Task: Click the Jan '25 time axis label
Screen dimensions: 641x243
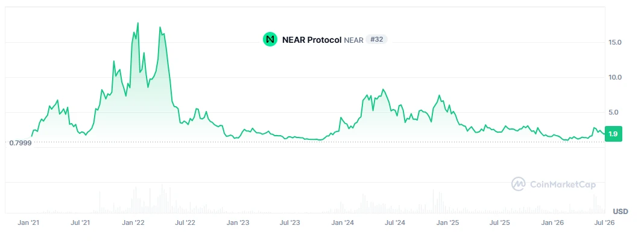Action: 448,223
